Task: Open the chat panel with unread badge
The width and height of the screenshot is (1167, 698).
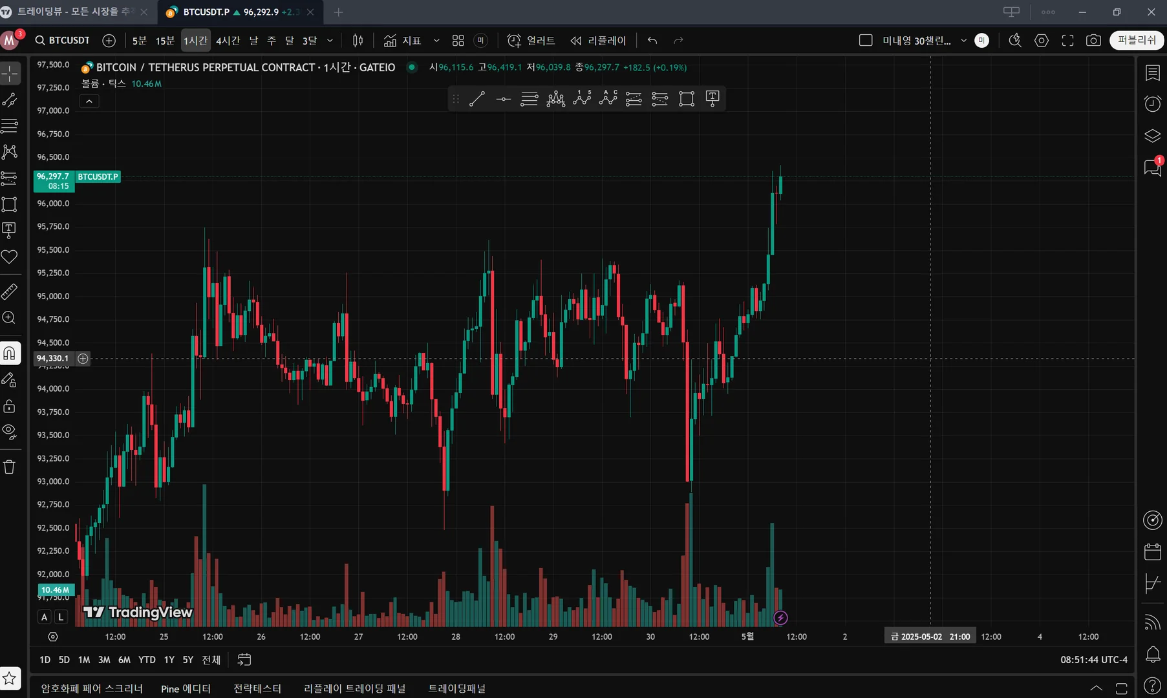Action: pyautogui.click(x=1153, y=167)
